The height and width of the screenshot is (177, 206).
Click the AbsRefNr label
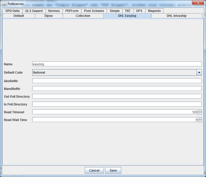pos(11,81)
